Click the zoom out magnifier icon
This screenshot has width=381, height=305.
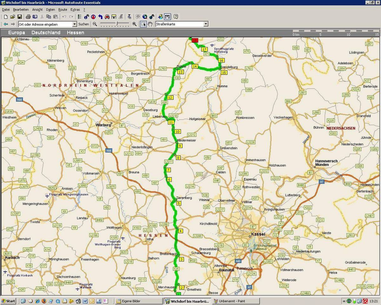(x=95, y=24)
